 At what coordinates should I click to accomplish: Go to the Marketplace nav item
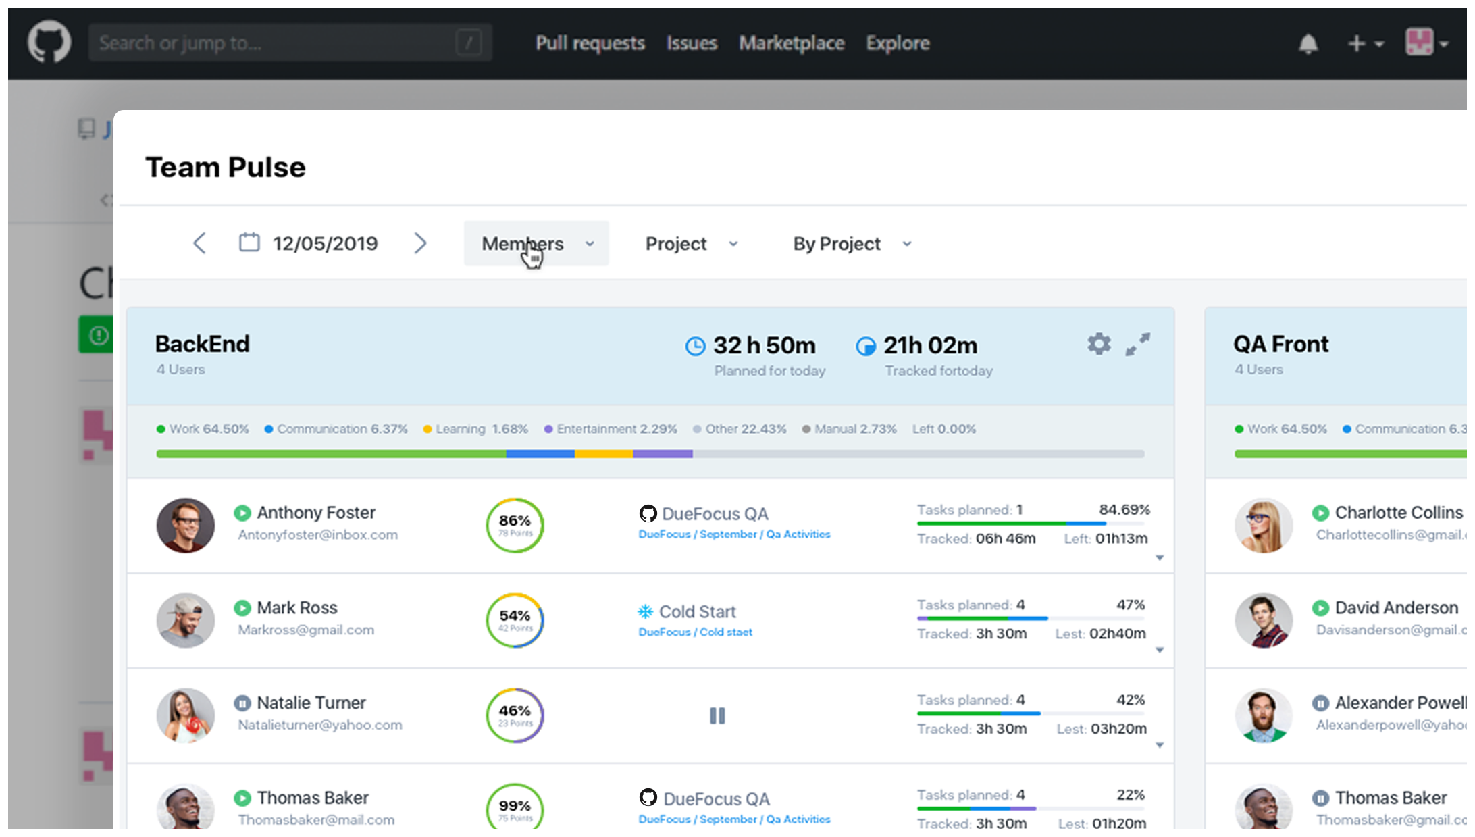792,43
